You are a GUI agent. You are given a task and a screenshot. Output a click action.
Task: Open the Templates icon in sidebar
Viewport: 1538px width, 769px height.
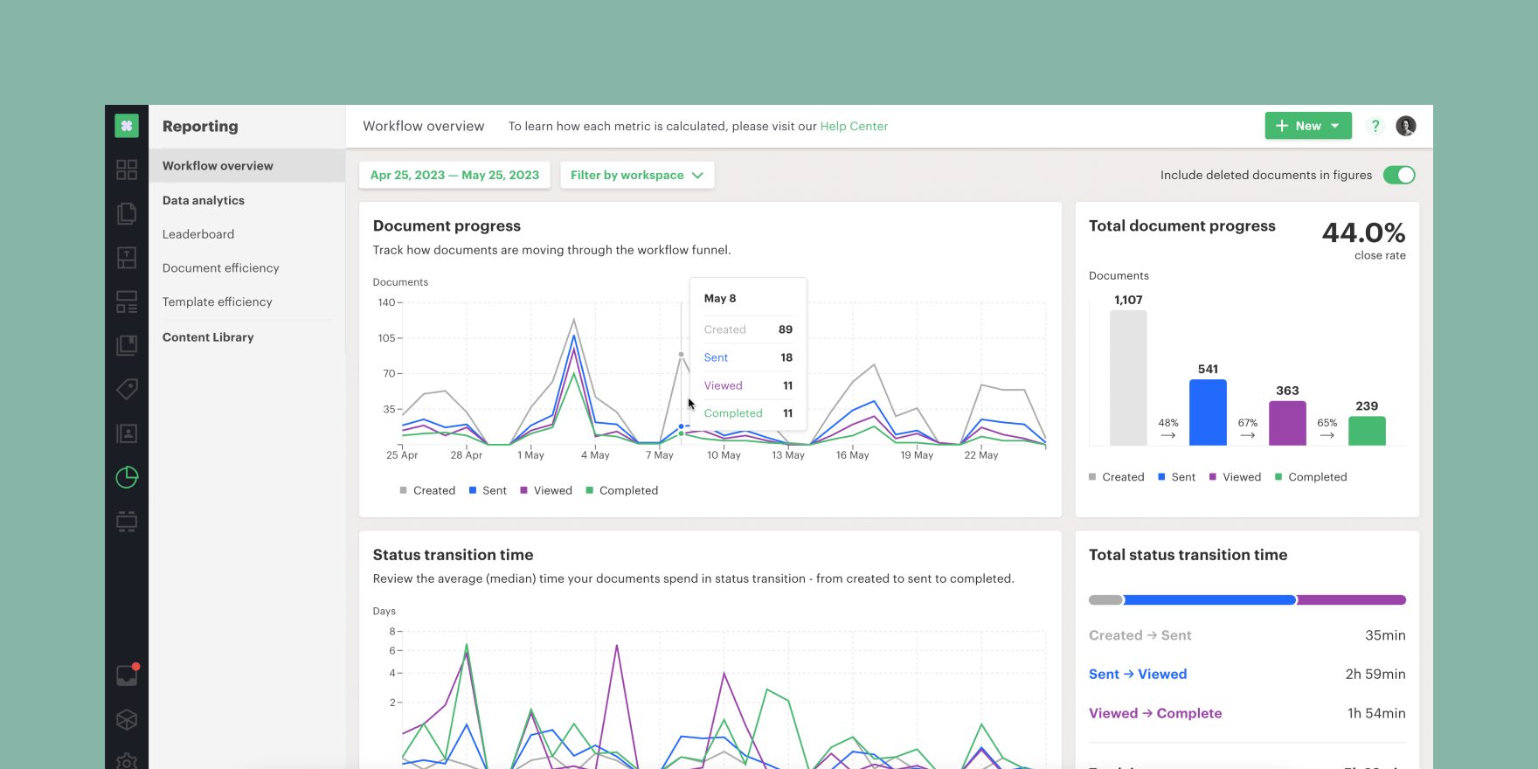(x=127, y=258)
